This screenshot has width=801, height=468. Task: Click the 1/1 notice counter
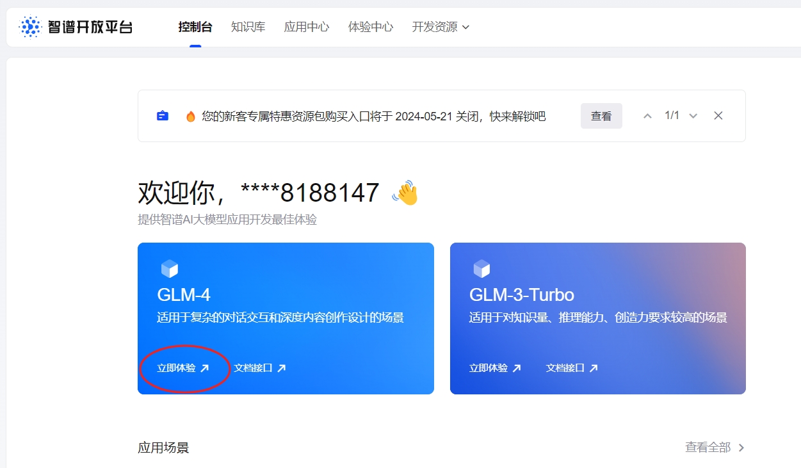[672, 115]
